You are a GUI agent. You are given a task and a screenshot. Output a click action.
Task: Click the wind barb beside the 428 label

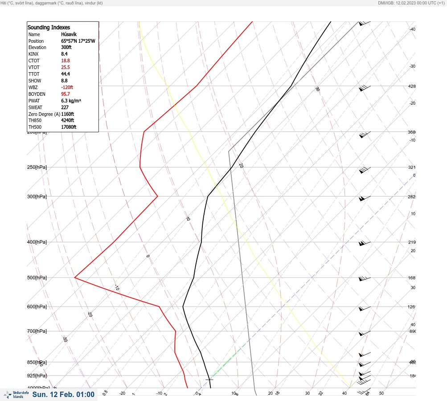pyautogui.click(x=365, y=88)
